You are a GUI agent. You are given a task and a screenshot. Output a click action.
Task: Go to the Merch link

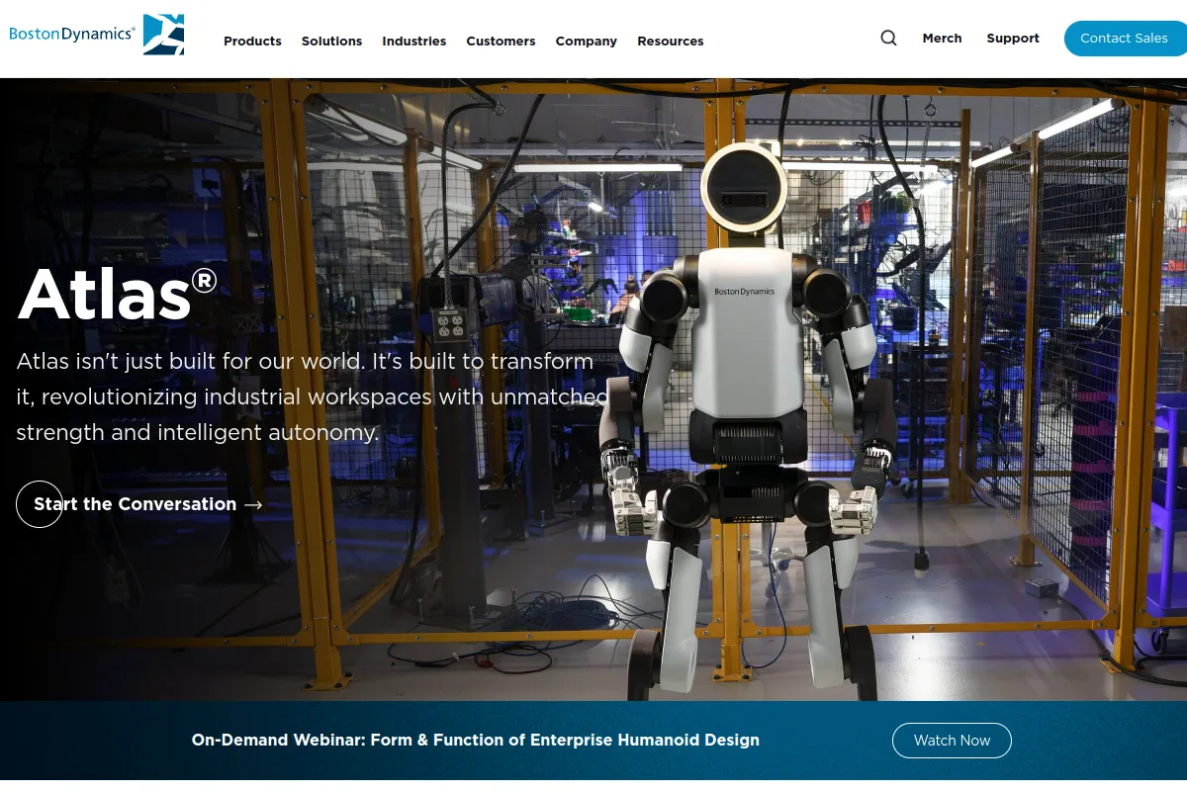tap(942, 39)
